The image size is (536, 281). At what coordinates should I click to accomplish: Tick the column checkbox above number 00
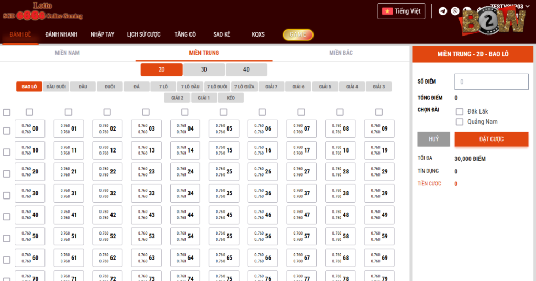click(29, 112)
